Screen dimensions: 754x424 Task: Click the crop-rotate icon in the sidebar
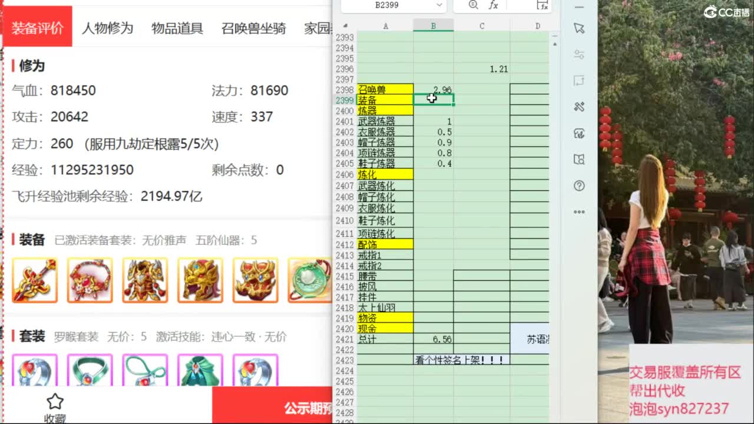click(x=579, y=81)
